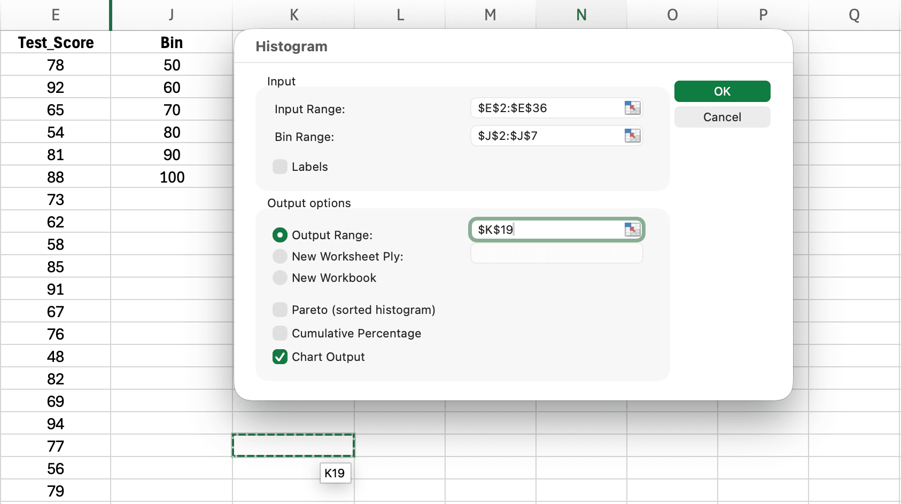Click inside the Bin Range field

click(545, 136)
